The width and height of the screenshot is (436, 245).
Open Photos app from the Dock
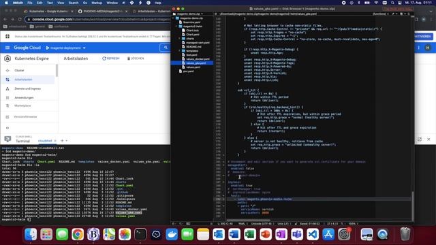[x=125, y=234]
